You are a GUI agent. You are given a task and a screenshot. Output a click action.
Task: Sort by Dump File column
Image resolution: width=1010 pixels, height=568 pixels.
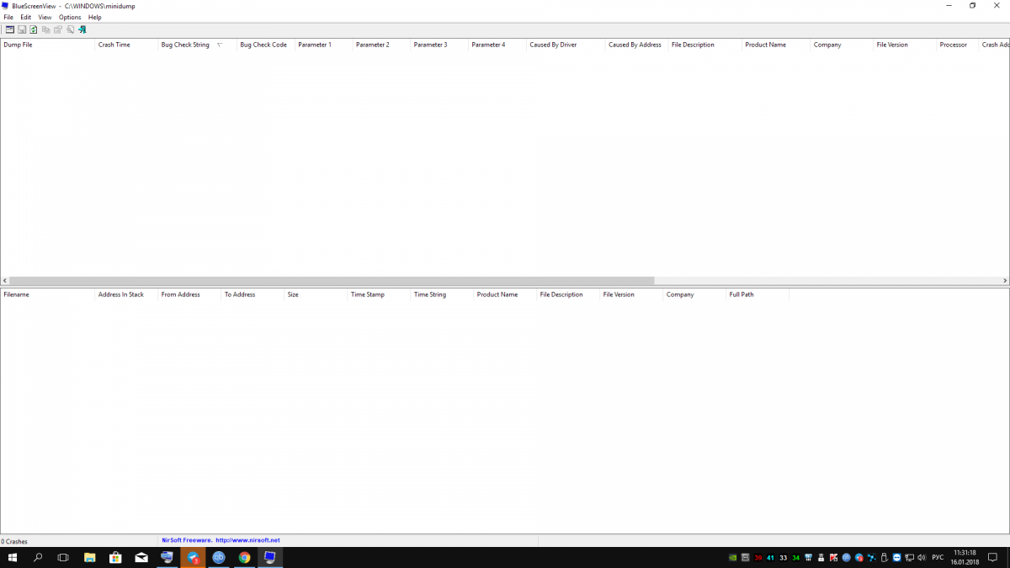[47, 45]
